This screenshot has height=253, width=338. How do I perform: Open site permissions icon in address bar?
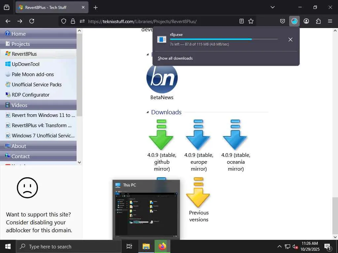click(x=82, y=21)
